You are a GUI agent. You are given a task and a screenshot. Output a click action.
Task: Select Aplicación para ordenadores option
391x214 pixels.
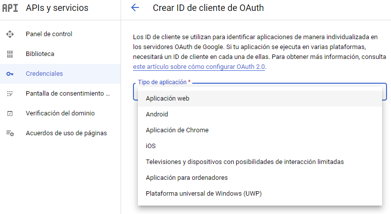tap(187, 178)
